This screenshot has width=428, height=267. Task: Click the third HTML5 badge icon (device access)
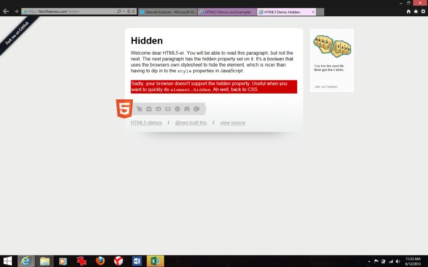click(x=159, y=109)
